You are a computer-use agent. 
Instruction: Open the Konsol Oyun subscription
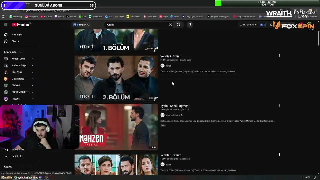(19, 59)
